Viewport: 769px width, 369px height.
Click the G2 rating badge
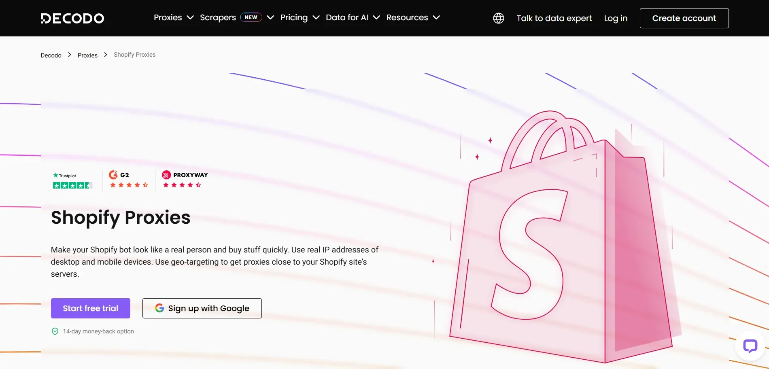[x=129, y=180]
